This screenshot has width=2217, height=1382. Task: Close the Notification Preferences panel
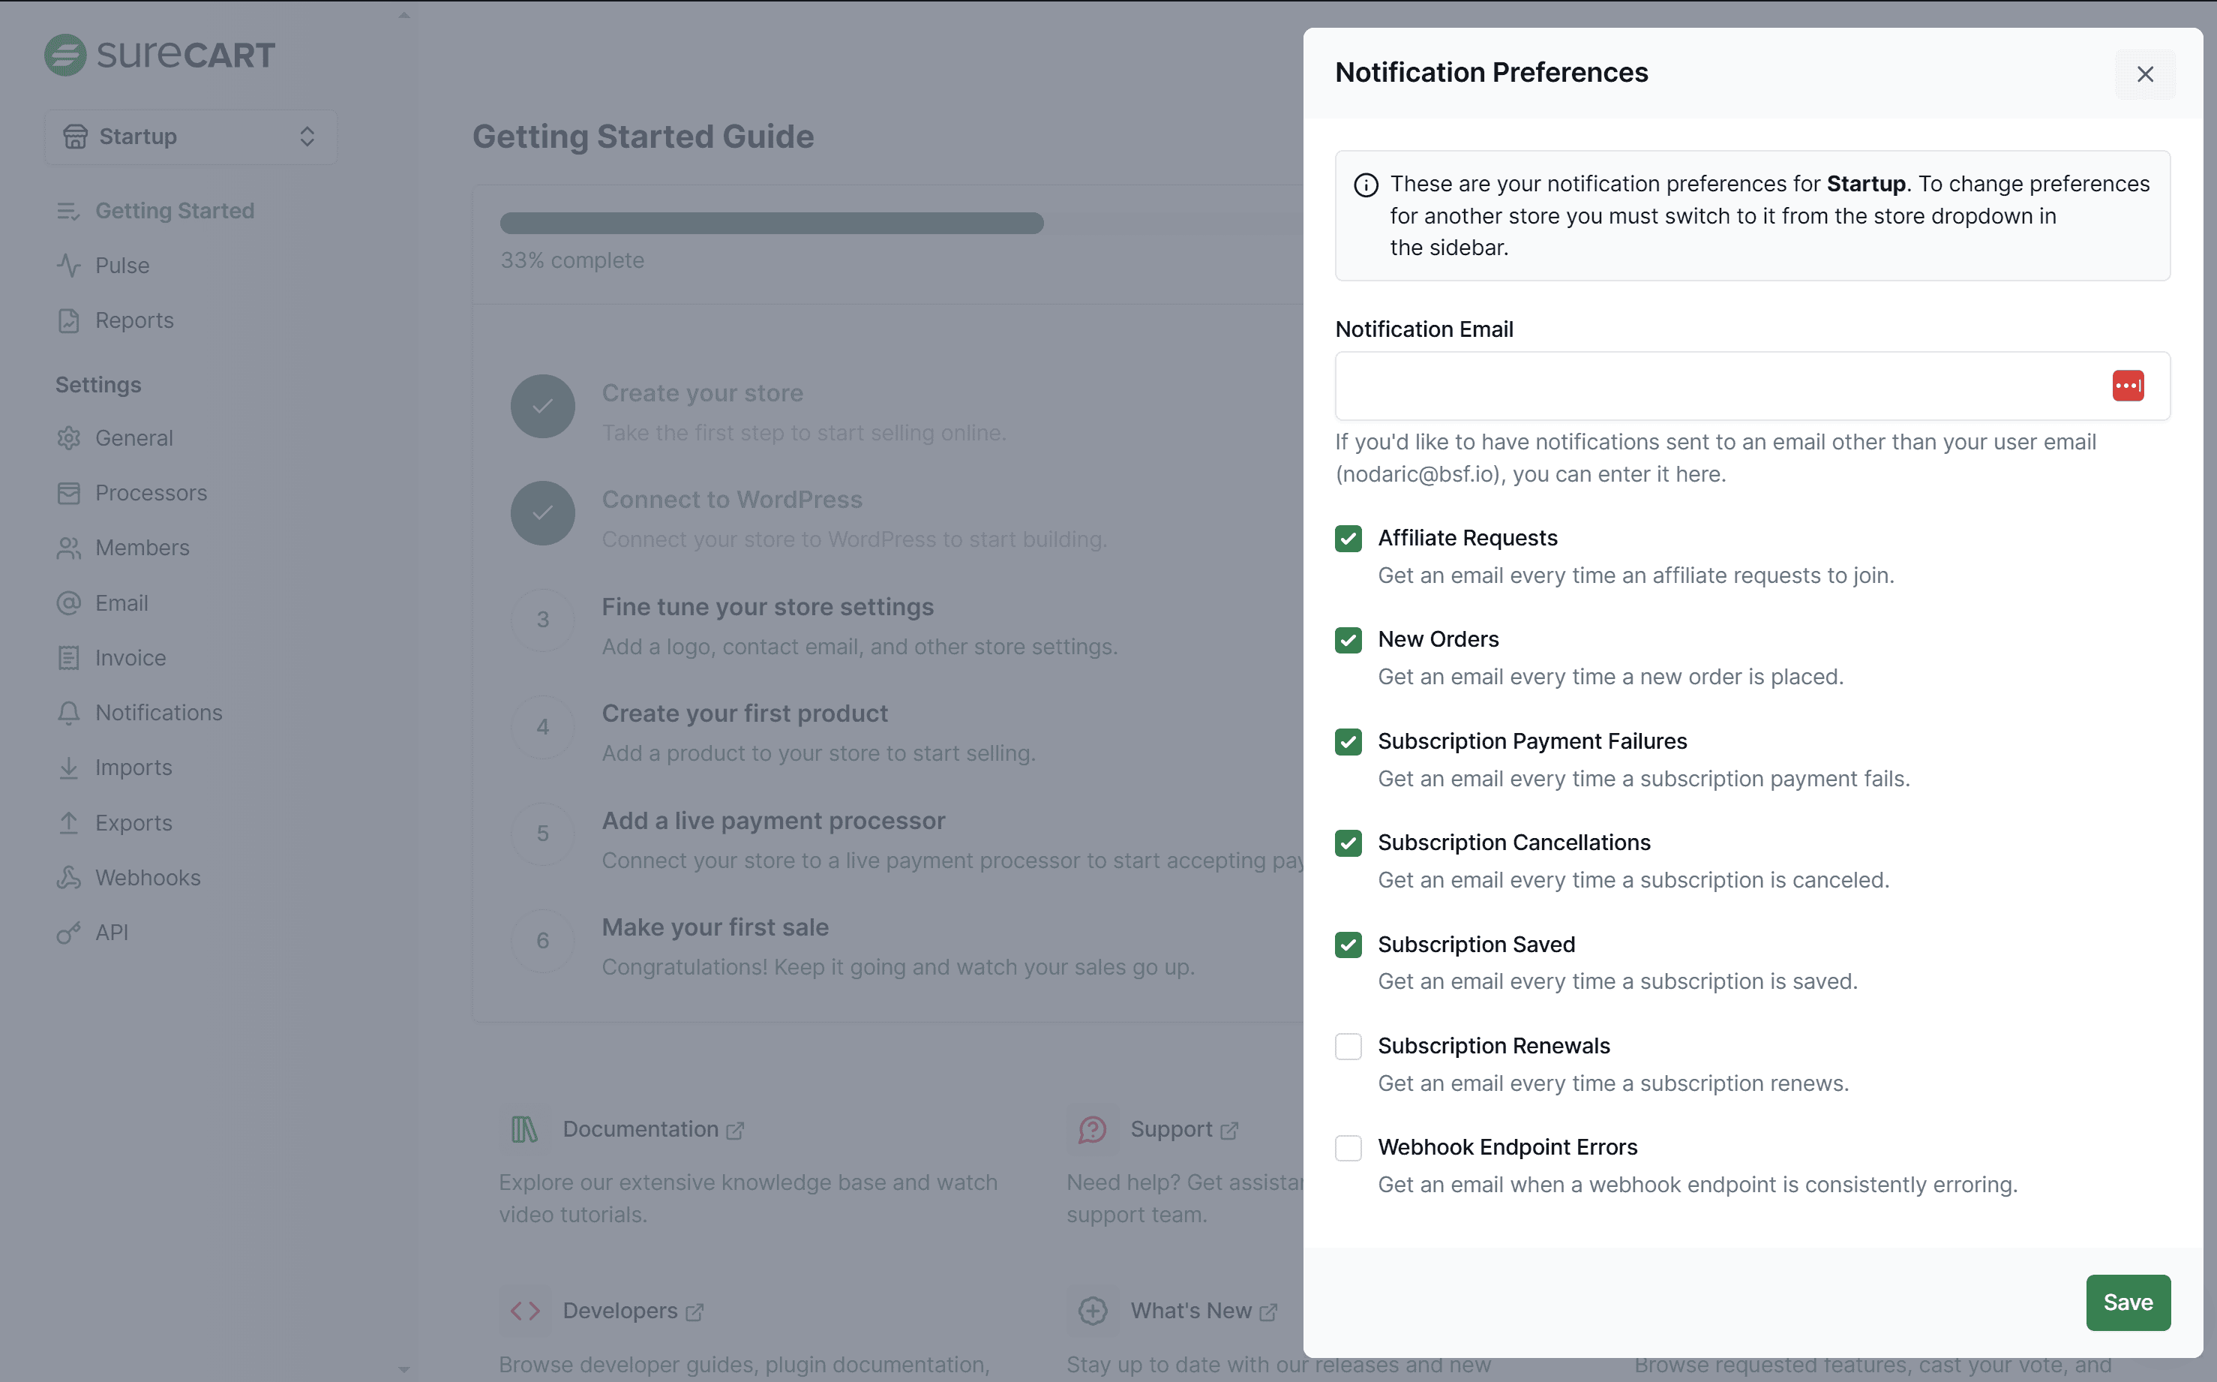2145,74
